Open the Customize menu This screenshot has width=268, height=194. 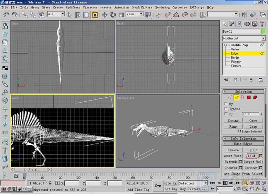pyautogui.click(x=180, y=7)
